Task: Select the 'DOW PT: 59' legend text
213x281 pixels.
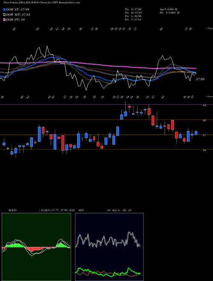Action: pyautogui.click(x=15, y=20)
